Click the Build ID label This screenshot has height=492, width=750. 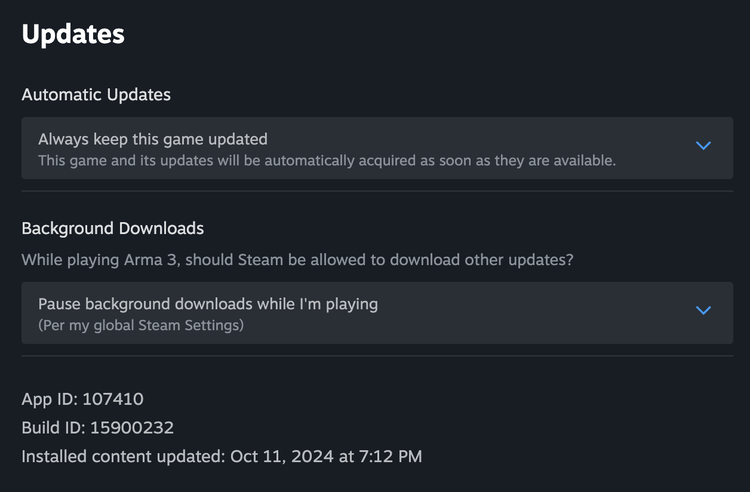pos(54,428)
